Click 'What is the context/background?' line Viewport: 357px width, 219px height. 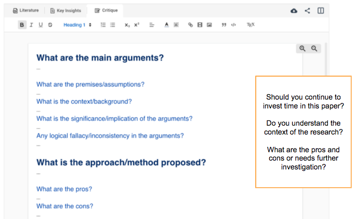tap(84, 102)
